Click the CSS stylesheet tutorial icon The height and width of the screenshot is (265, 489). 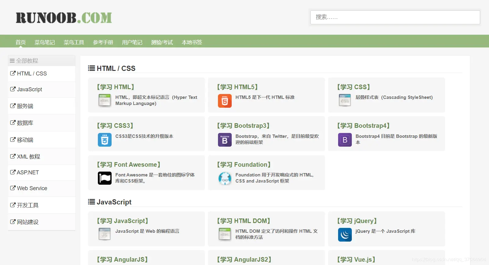coord(345,100)
